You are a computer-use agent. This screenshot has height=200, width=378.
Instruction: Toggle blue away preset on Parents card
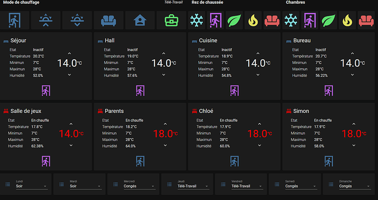140,161
